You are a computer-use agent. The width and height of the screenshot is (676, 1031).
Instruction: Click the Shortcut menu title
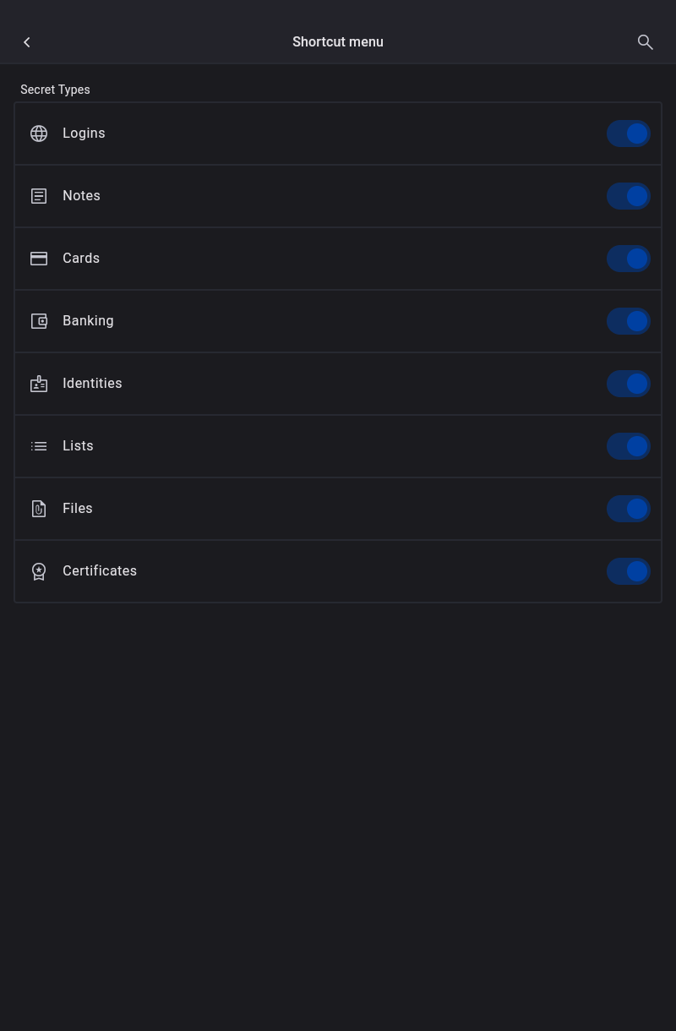338,42
